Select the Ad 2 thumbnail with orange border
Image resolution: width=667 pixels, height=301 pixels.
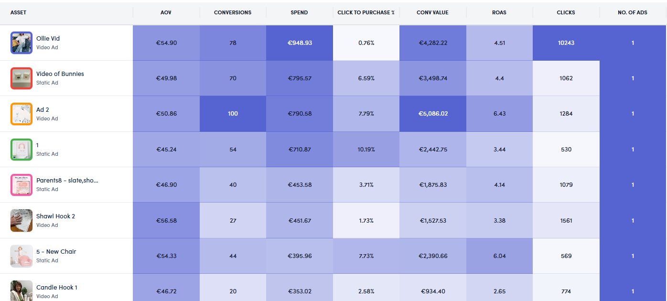tap(22, 114)
